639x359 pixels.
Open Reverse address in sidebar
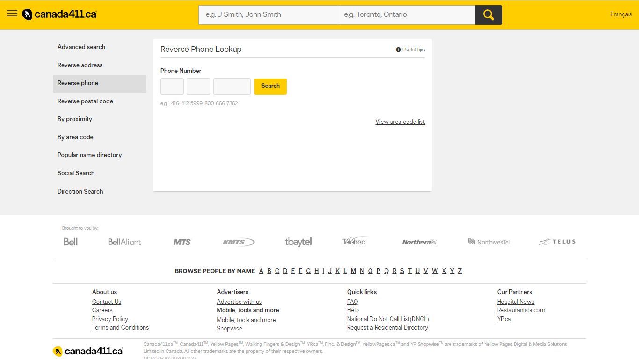[x=100, y=65]
